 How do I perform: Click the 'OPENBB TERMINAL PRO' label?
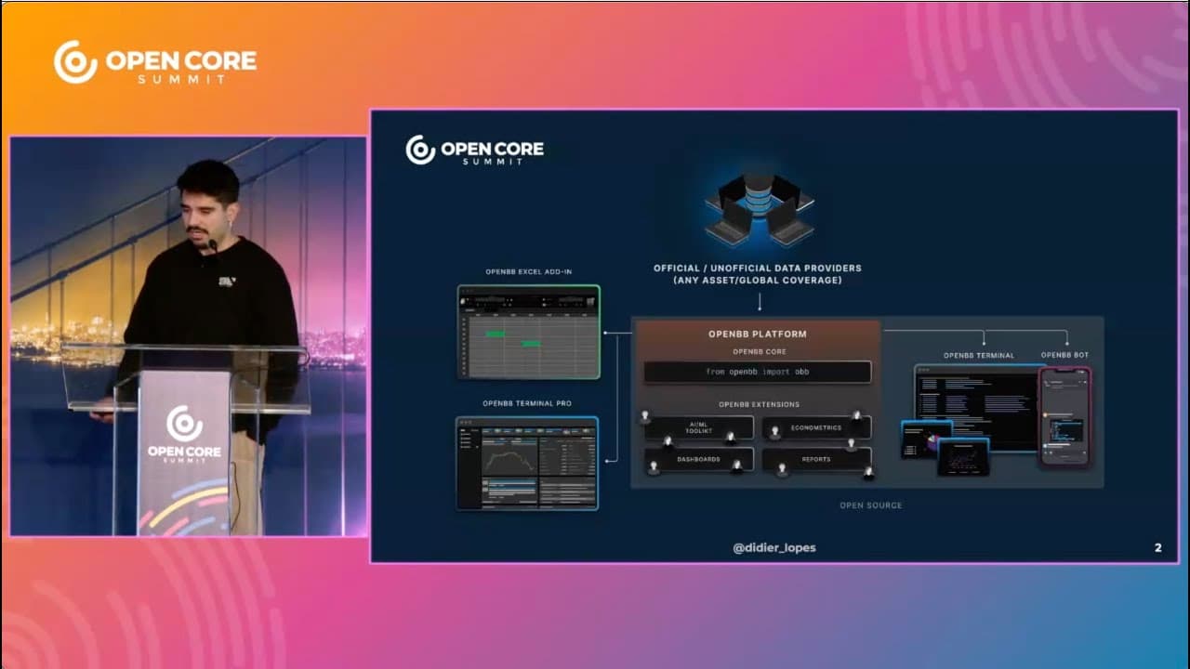(527, 403)
